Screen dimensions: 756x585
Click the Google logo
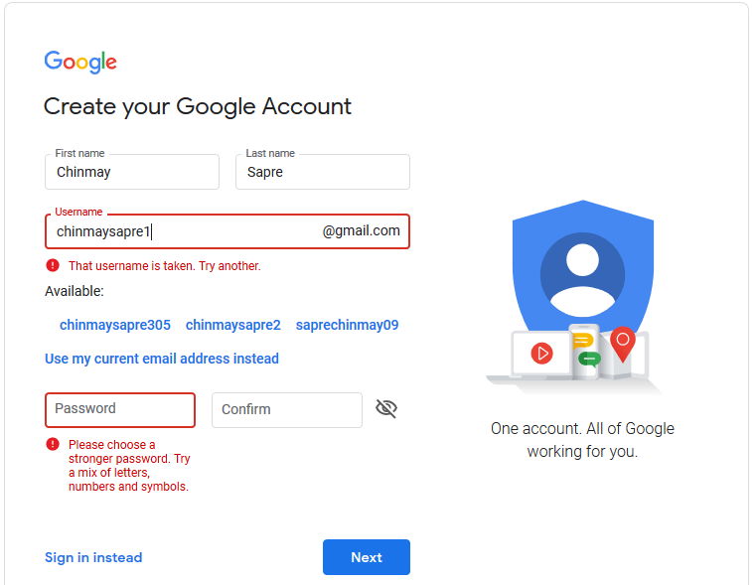[x=80, y=62]
